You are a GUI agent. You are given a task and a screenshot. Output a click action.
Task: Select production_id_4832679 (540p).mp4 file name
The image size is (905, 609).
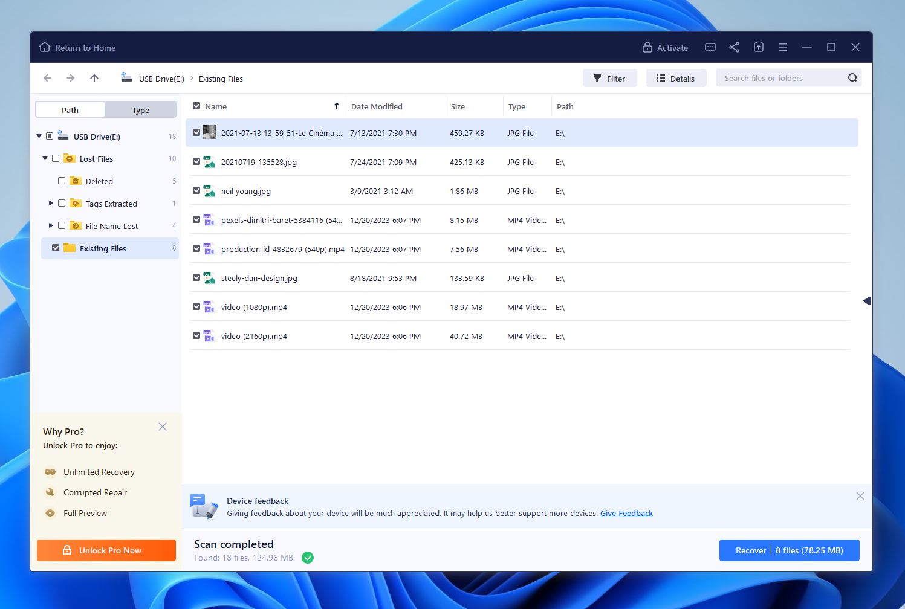[283, 249]
